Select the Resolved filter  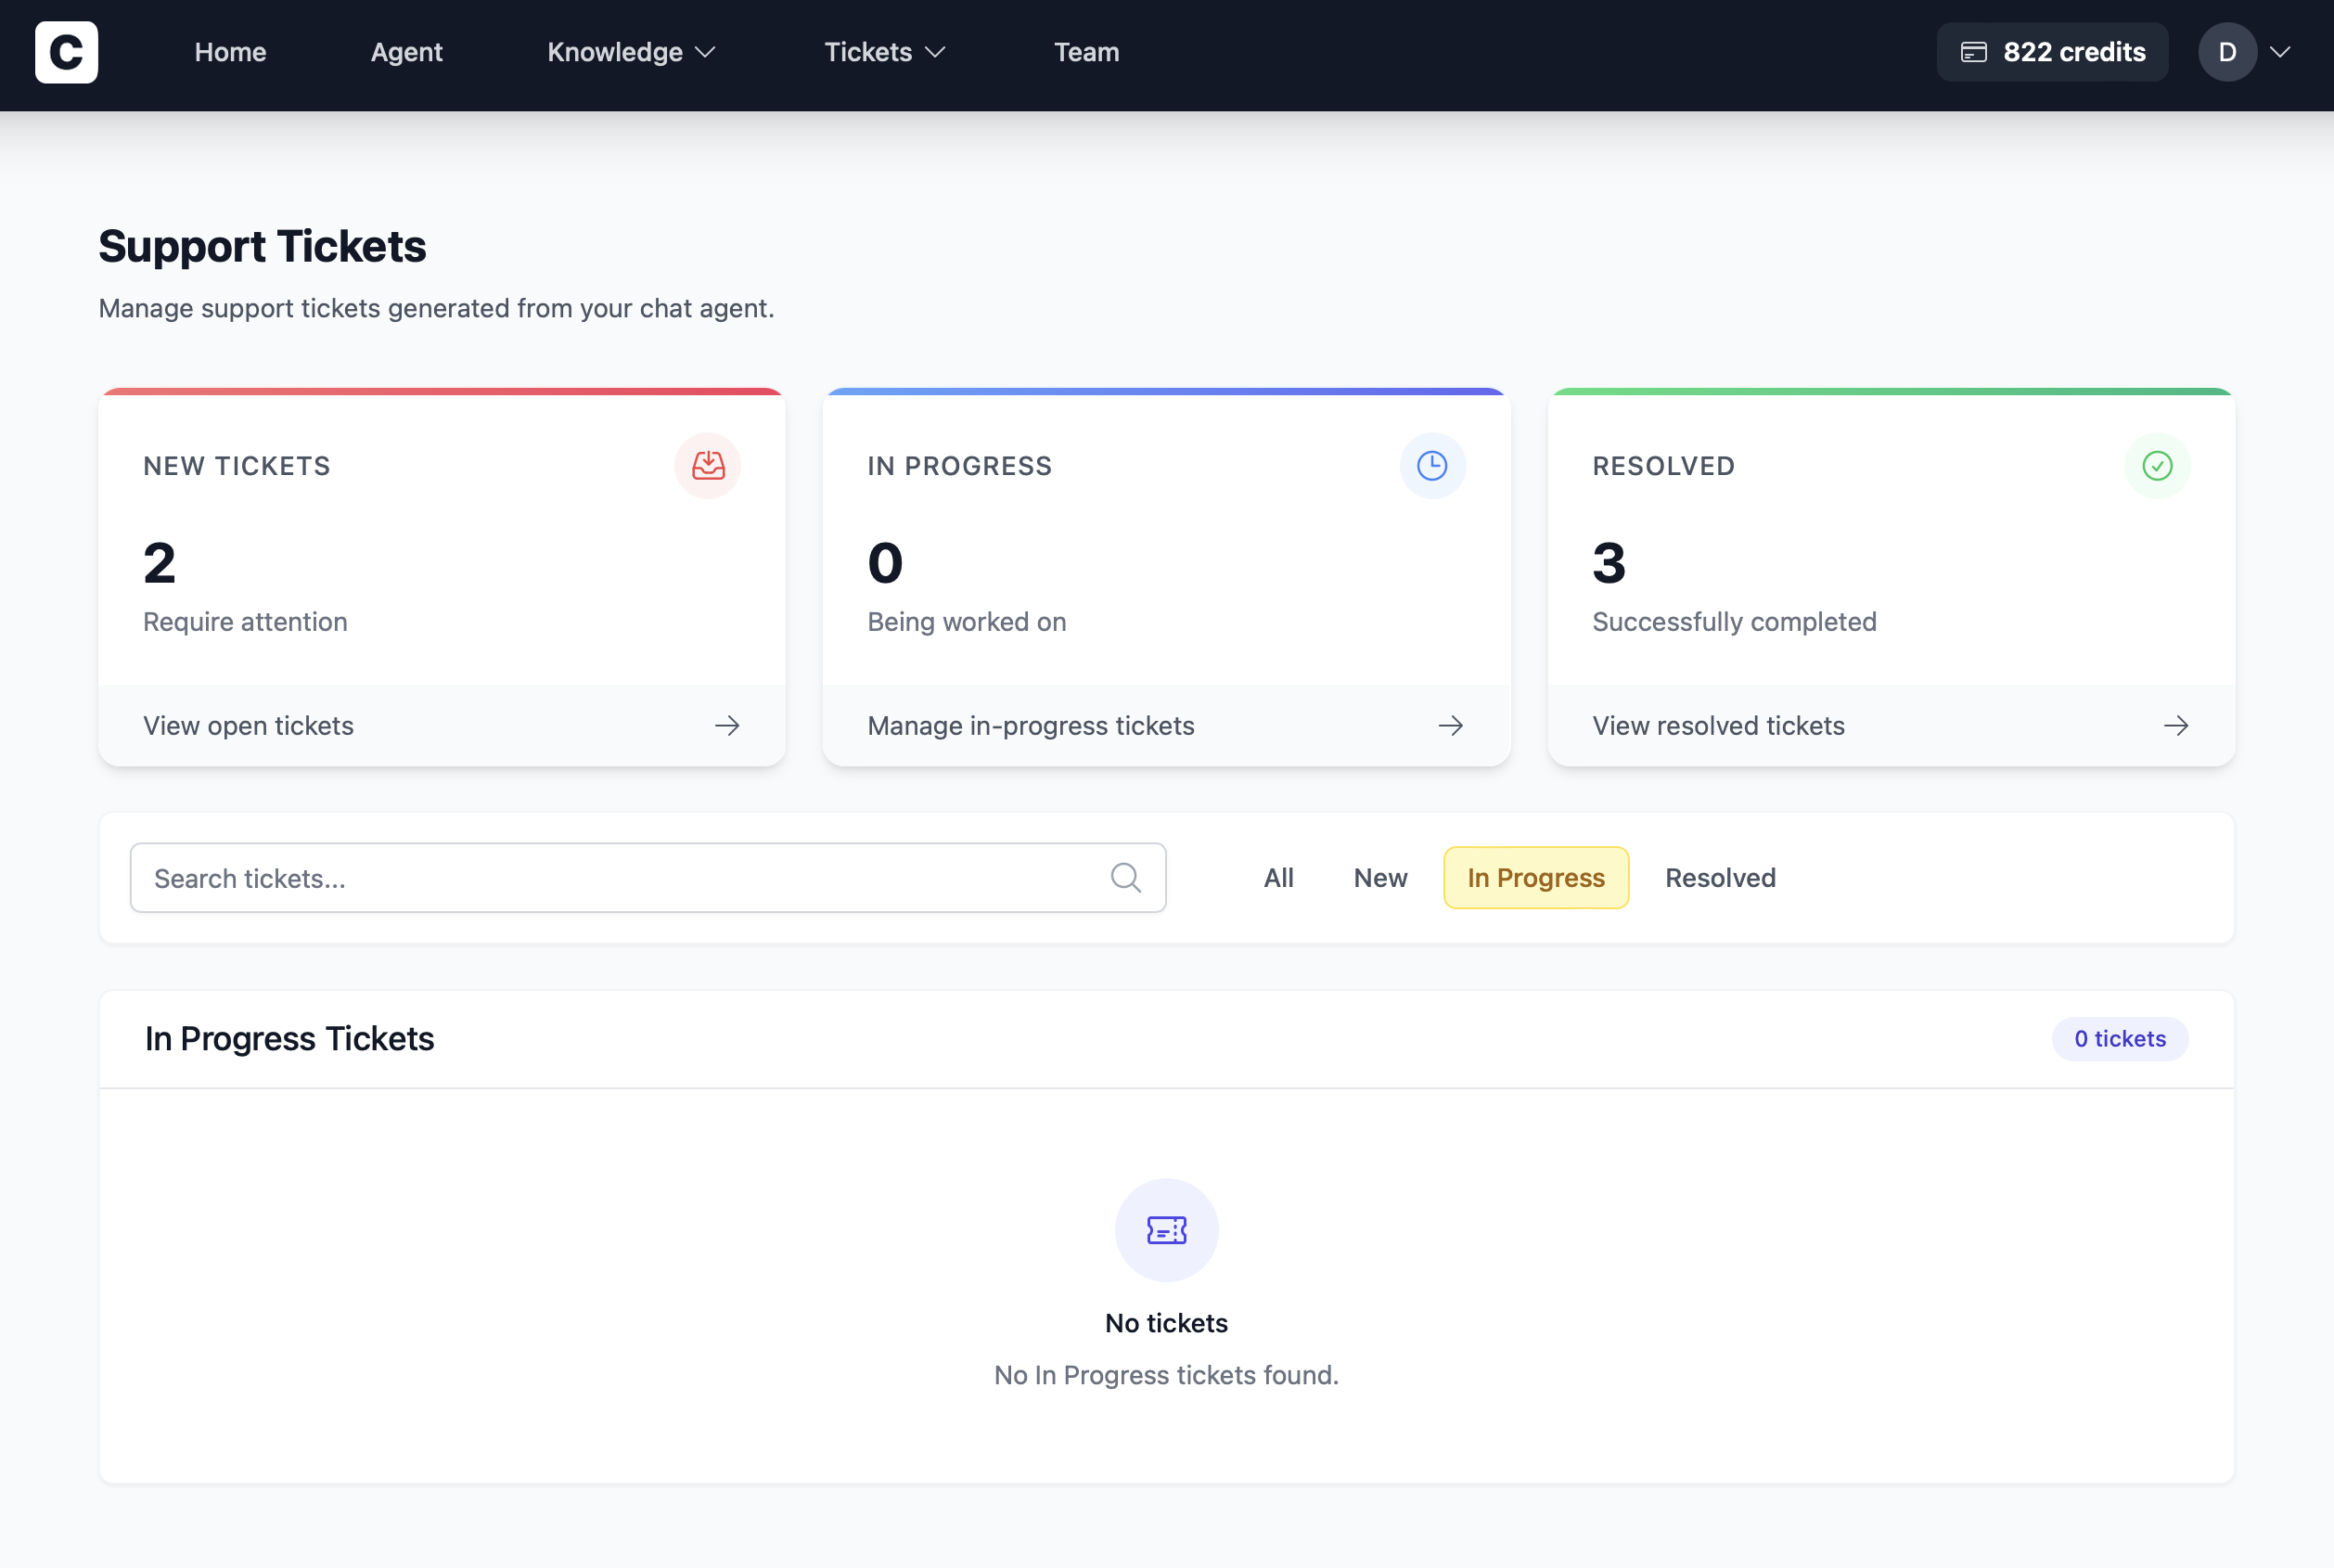(1719, 878)
